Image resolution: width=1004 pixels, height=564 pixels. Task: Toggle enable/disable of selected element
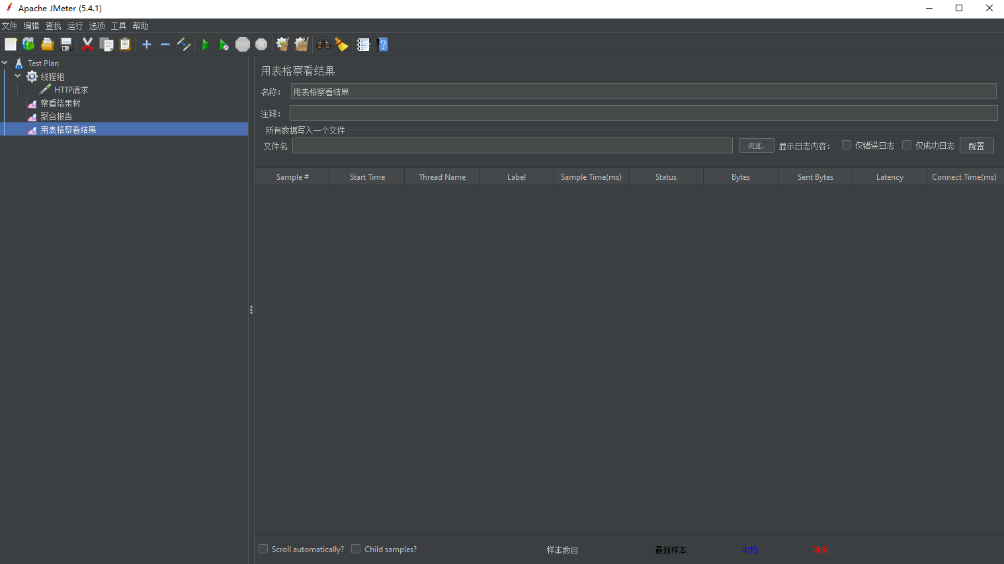click(184, 44)
